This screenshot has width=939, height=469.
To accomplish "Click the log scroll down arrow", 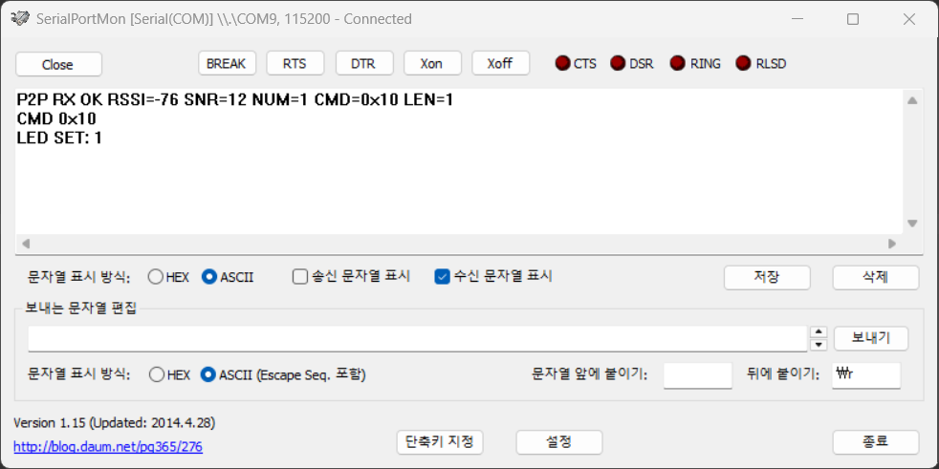I will click(912, 224).
